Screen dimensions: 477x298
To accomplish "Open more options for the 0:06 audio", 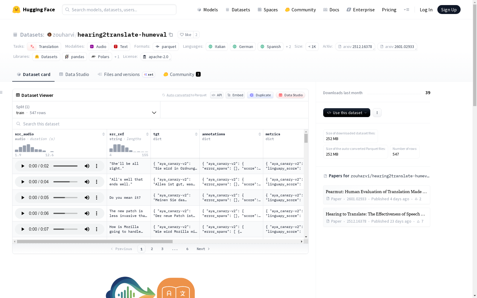I will (x=97, y=213).
